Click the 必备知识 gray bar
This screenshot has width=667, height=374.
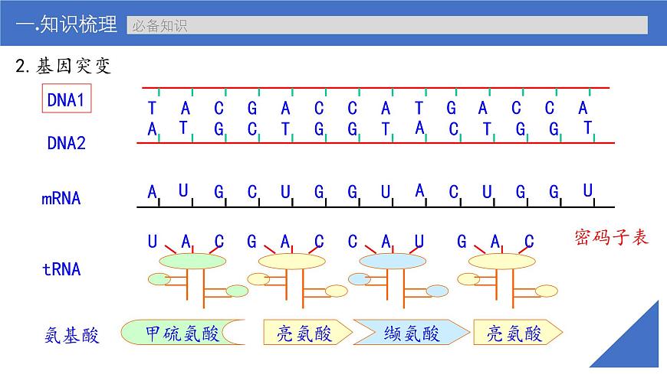(387, 25)
